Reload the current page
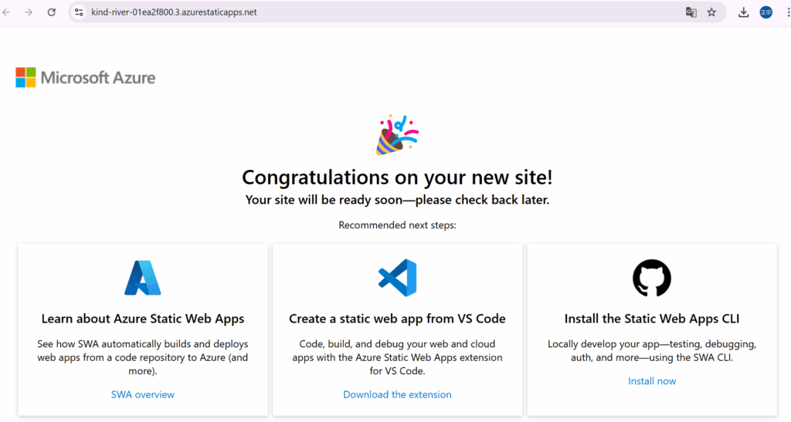 click(52, 12)
